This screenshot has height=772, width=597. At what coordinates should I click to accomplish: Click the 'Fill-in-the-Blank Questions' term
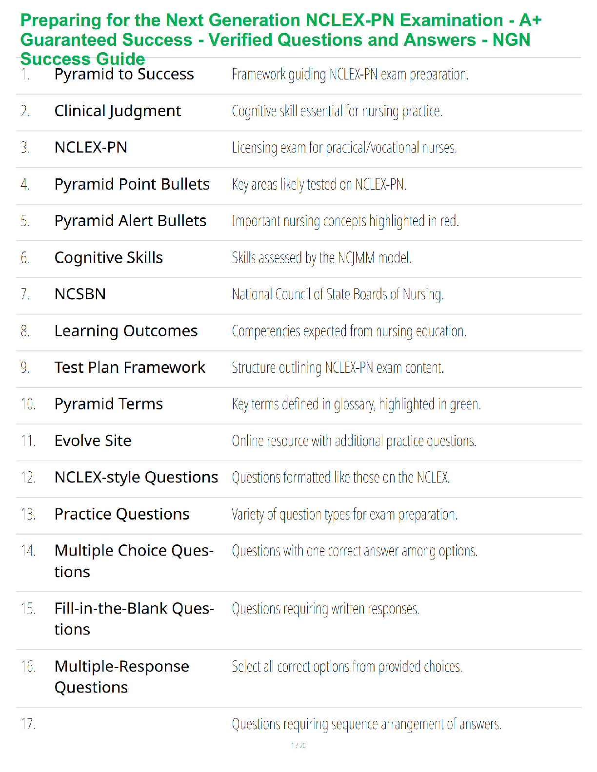134,618
